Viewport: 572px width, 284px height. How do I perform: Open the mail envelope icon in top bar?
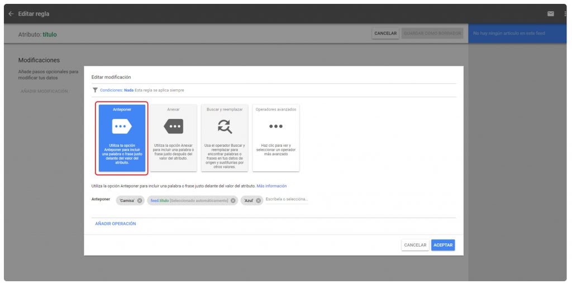point(550,14)
